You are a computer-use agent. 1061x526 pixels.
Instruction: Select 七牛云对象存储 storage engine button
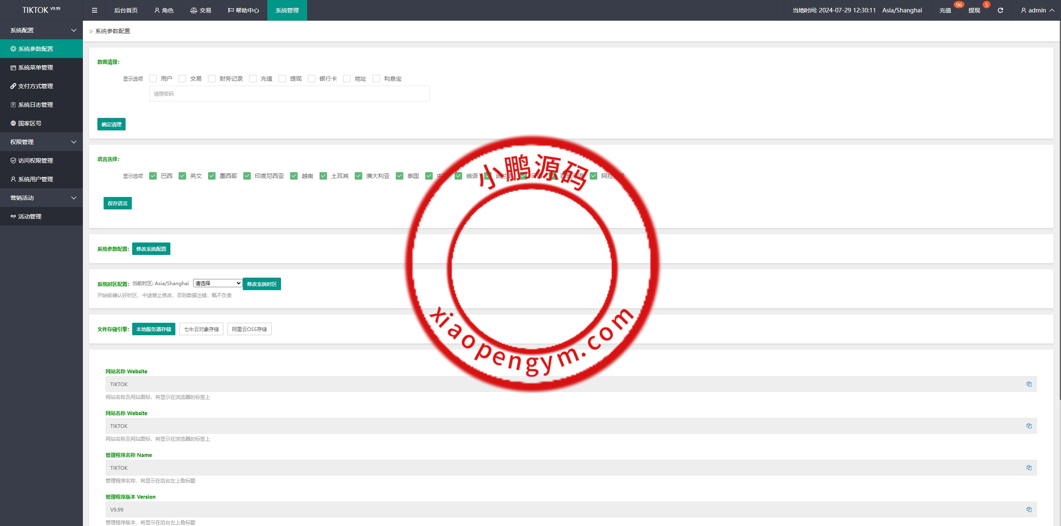(x=201, y=329)
